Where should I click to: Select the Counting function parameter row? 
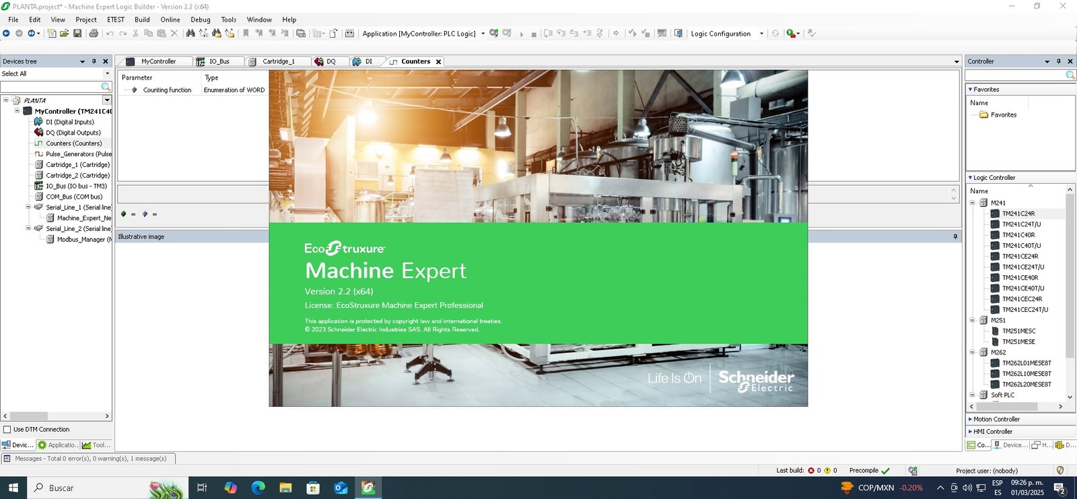193,90
